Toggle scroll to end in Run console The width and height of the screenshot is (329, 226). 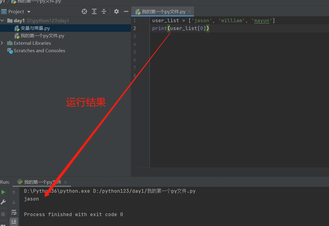[x=14, y=221]
